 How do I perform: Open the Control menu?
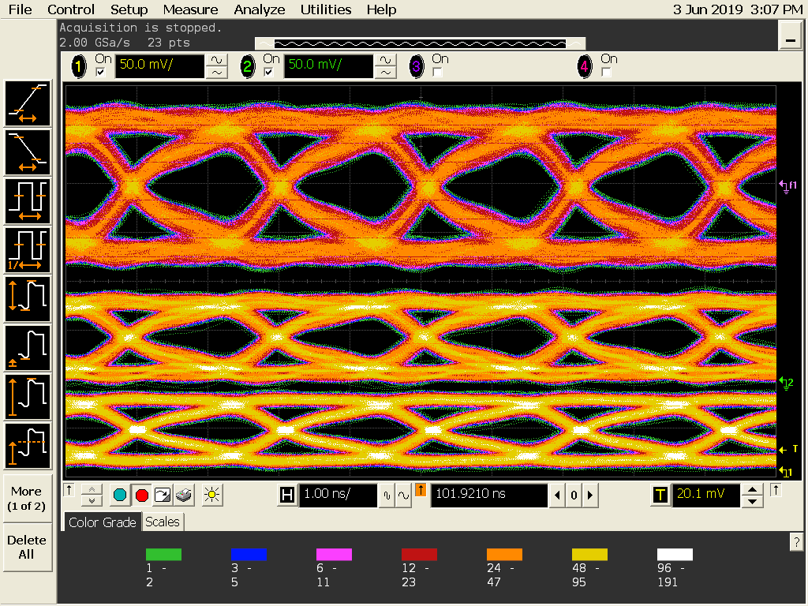click(71, 9)
